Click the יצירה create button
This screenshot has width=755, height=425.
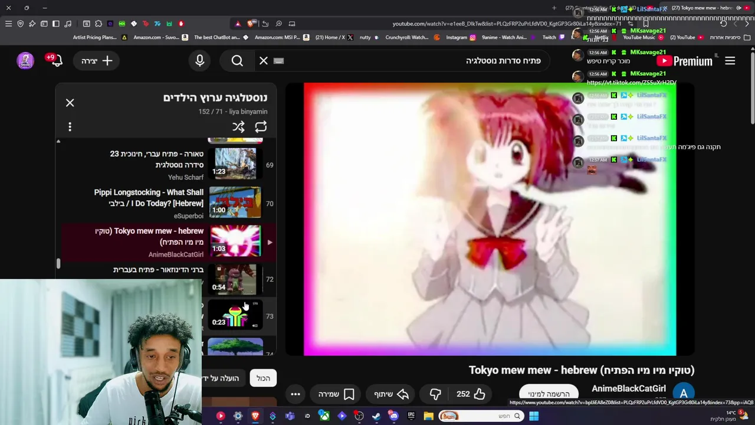click(97, 60)
